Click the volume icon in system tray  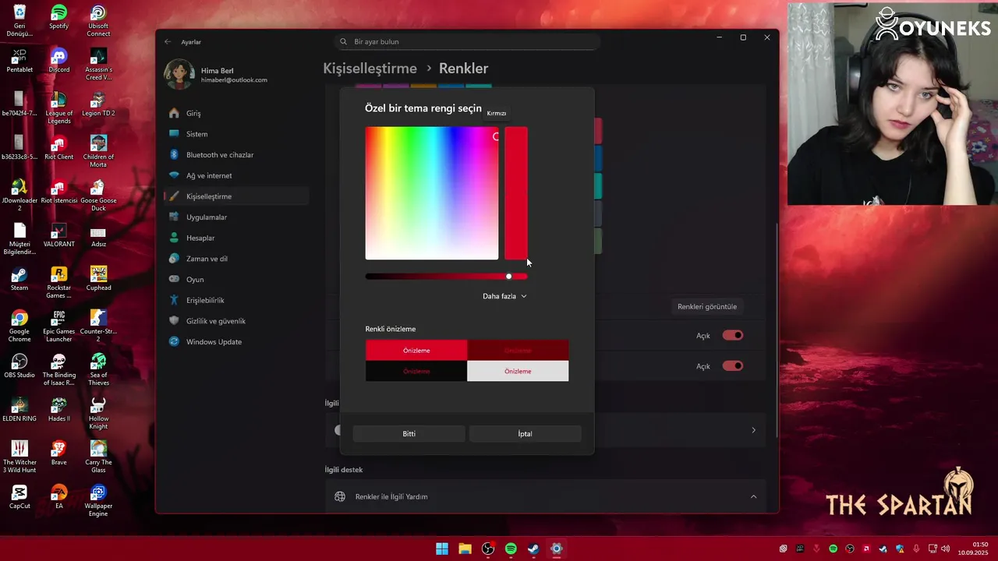point(945,549)
